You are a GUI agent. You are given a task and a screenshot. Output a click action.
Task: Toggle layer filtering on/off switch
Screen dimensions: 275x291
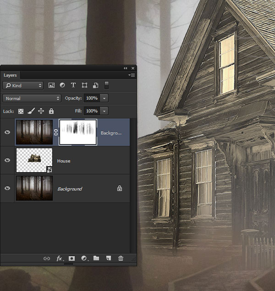(x=106, y=85)
